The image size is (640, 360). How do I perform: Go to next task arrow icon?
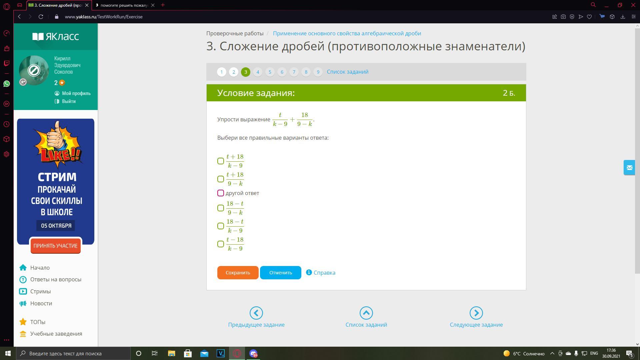[x=476, y=313]
